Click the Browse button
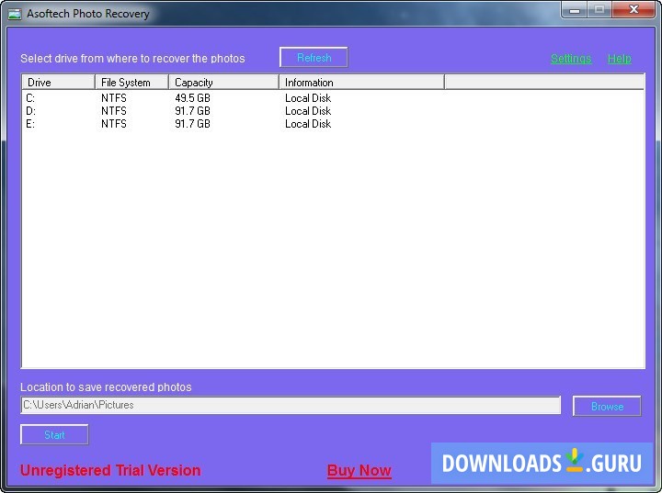The height and width of the screenshot is (493, 662). [x=607, y=406]
